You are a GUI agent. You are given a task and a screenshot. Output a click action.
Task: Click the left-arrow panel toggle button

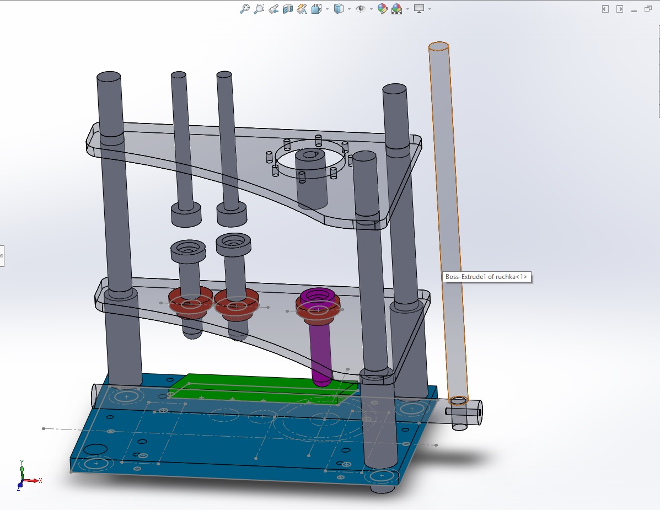point(605,9)
